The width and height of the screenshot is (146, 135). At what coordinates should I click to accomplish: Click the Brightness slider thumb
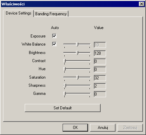[x=77, y=53]
